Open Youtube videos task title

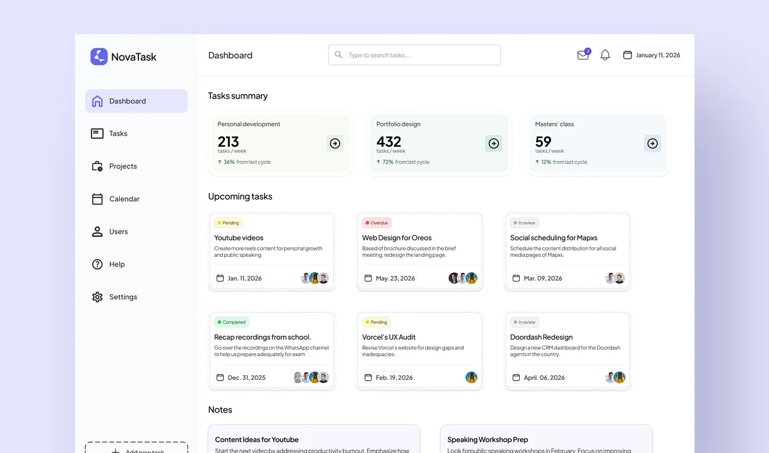tap(238, 238)
